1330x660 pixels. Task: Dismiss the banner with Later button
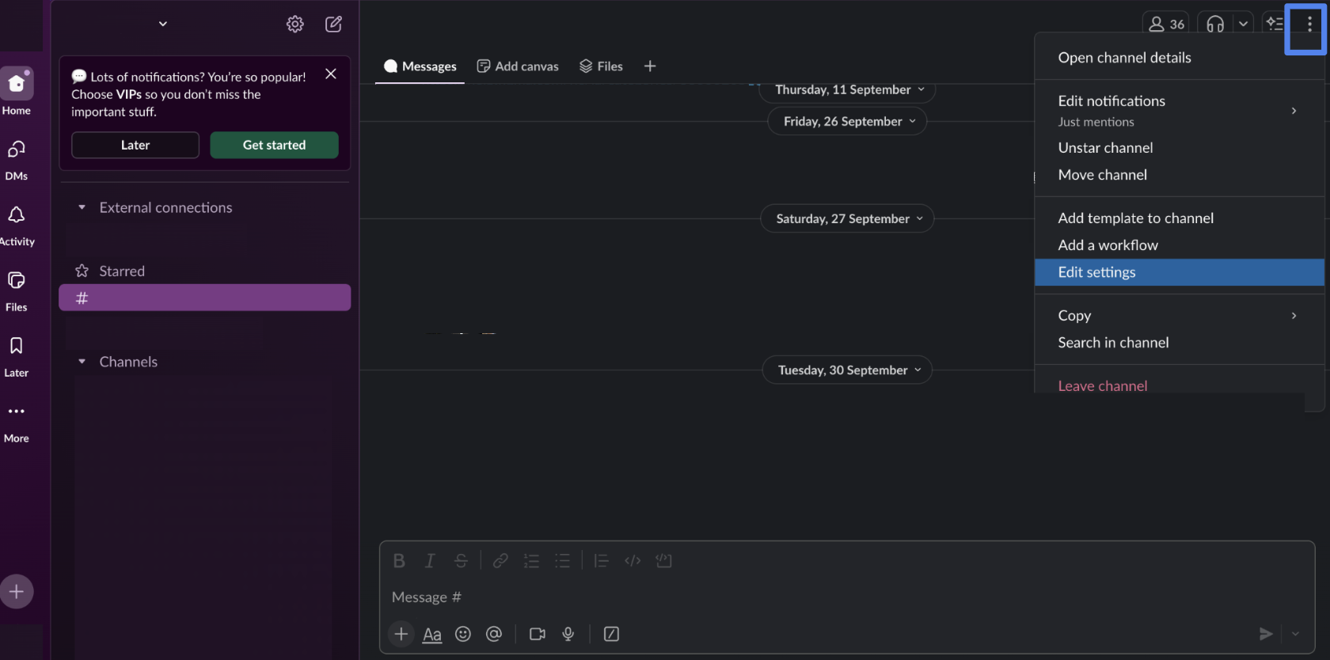(x=135, y=145)
